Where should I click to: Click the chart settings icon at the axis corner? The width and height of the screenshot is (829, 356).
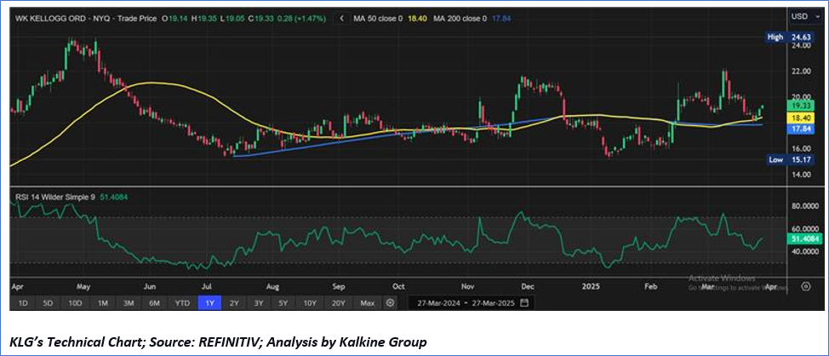click(805, 287)
